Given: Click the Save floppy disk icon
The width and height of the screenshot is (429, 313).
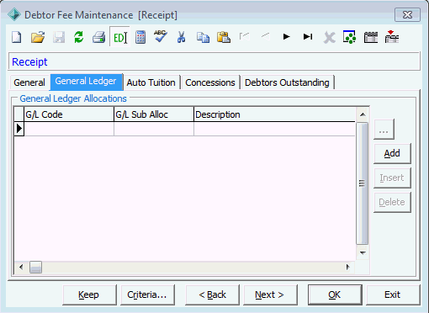Looking at the screenshot, I should pos(59,37).
